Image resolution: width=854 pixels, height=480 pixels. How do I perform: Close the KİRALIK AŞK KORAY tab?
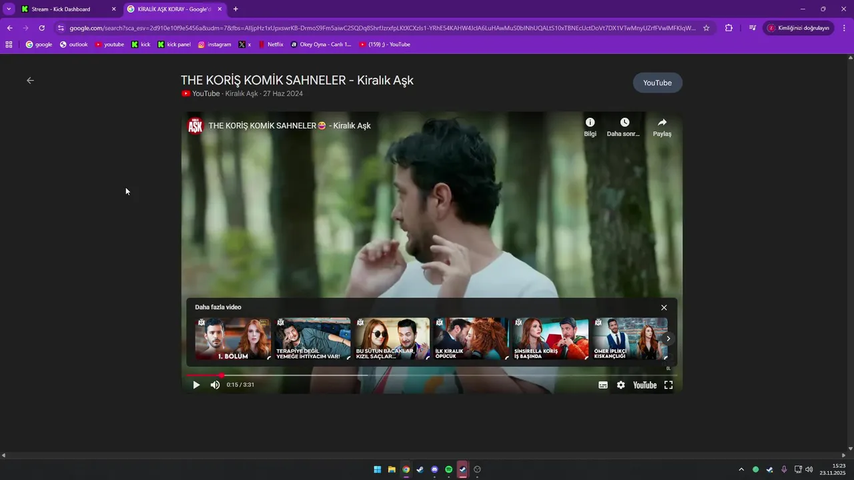[220, 9]
